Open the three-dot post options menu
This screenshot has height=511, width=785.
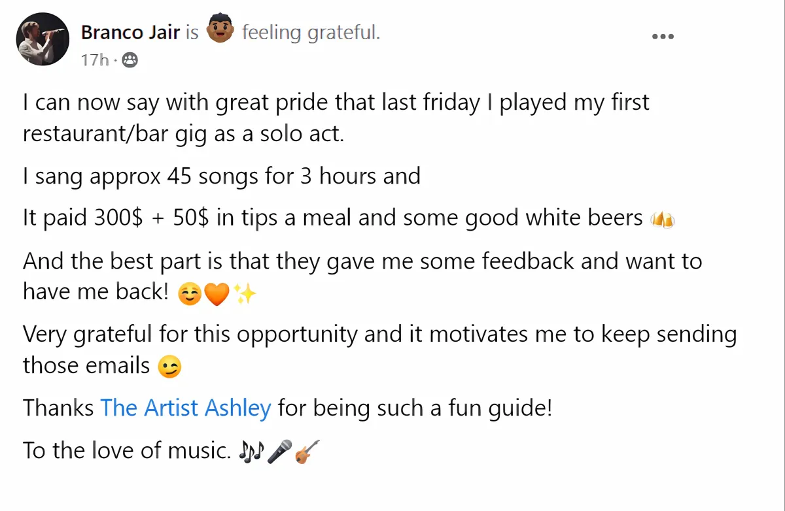[663, 37]
